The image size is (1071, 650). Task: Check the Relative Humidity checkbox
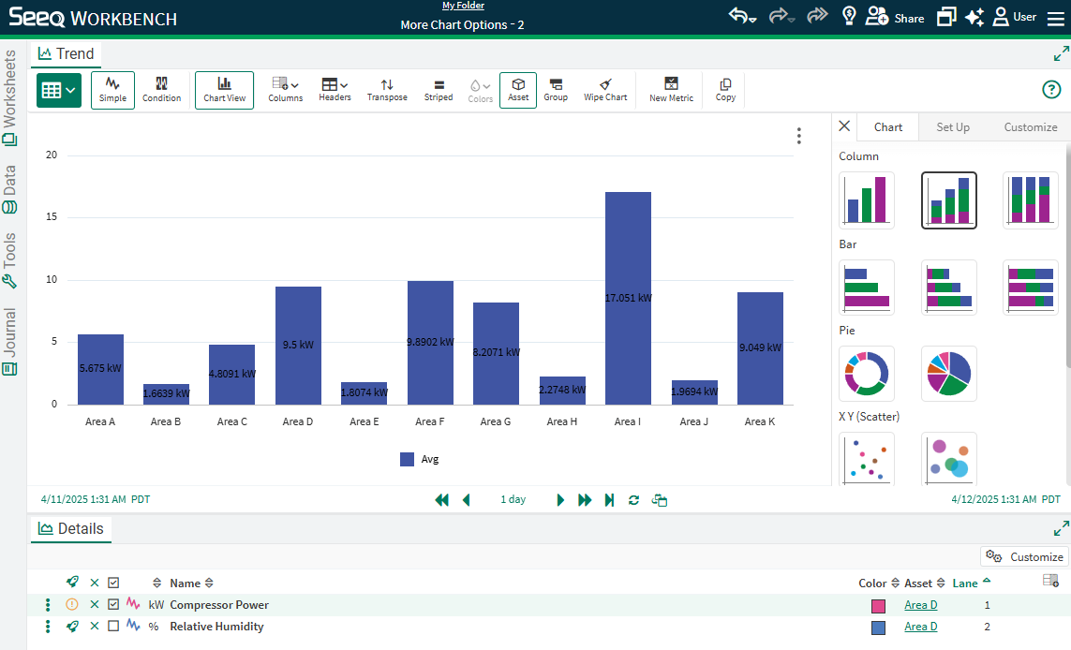113,627
